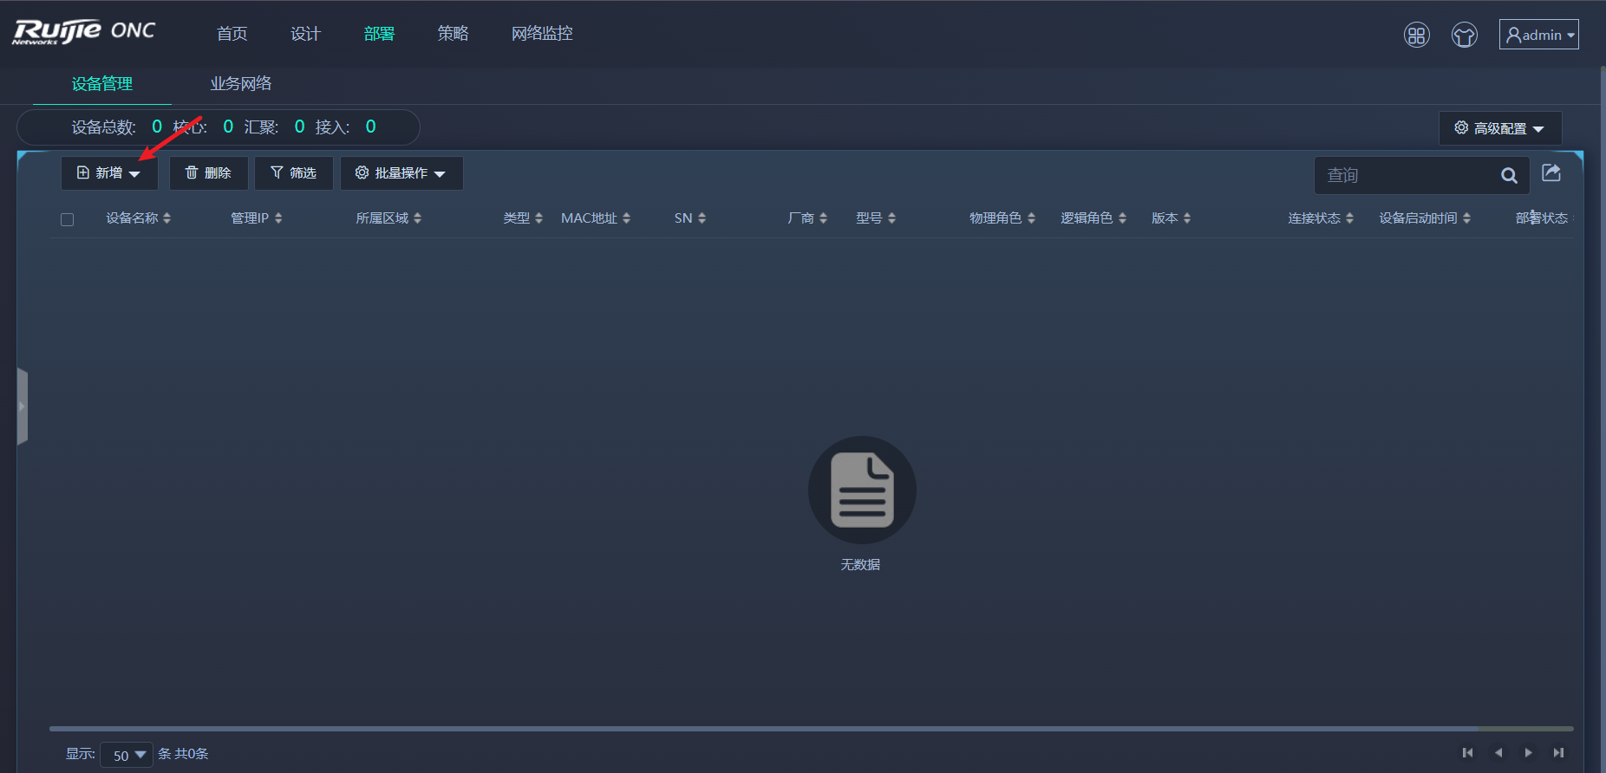Sort by 设备启动时间 column arrows
The width and height of the screenshot is (1606, 773).
pyautogui.click(x=1466, y=218)
